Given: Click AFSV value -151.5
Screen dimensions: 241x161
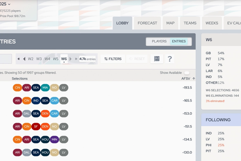Looking at the screenshot, I should 188,126.
